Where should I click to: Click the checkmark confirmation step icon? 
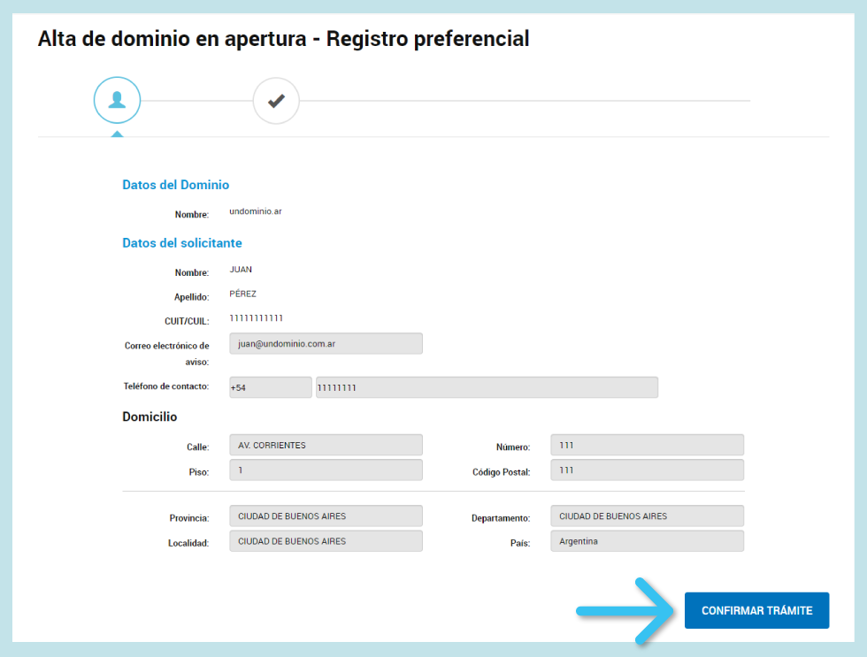tap(276, 101)
